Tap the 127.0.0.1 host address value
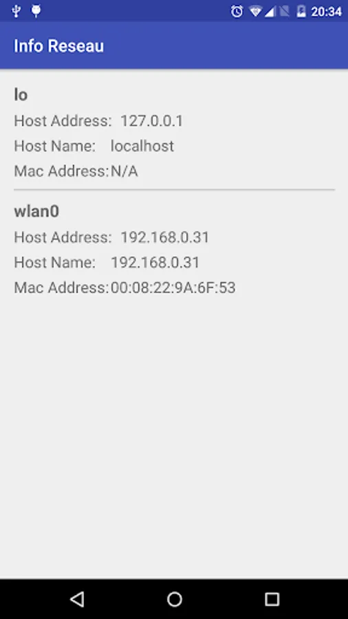The height and width of the screenshot is (619, 348). click(152, 121)
